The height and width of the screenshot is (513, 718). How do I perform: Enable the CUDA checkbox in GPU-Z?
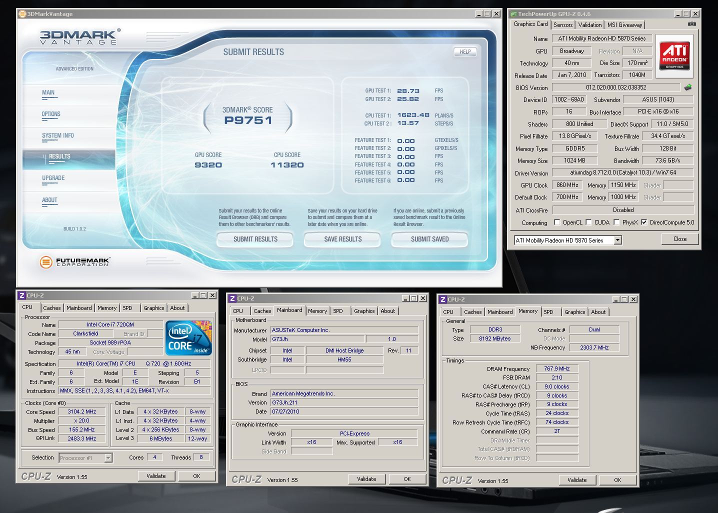click(x=588, y=222)
